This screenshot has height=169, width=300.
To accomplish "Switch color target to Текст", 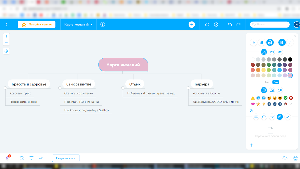I will click(267, 82).
